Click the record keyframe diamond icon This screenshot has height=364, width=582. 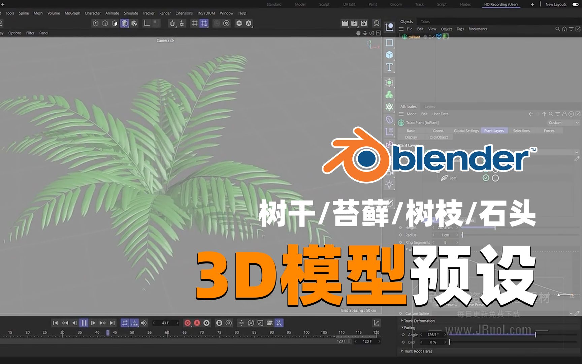[x=188, y=323]
